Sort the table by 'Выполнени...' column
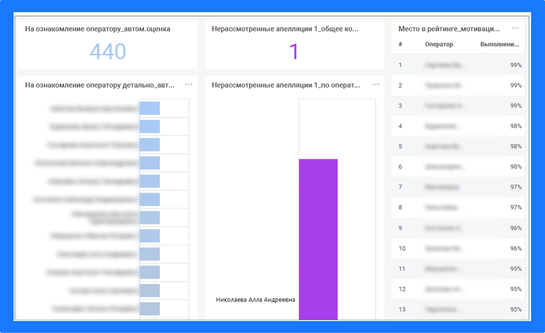This screenshot has width=545, height=333. tap(500, 44)
